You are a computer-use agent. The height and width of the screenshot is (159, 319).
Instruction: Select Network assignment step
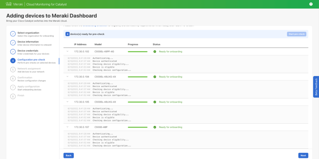31,70
